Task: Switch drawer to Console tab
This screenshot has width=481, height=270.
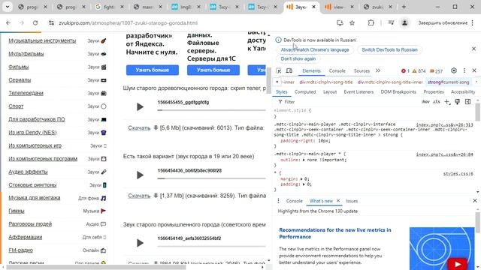Action: point(294,201)
